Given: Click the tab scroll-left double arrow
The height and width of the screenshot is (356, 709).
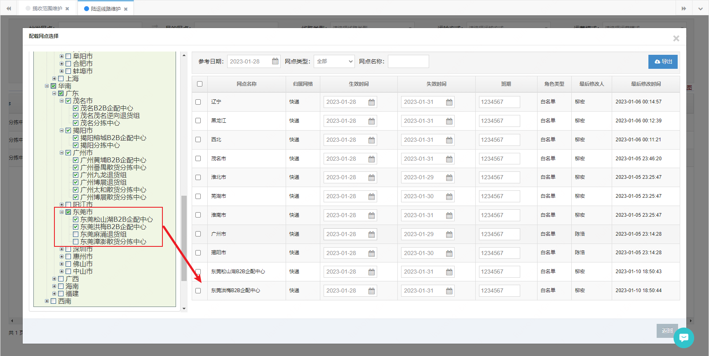Looking at the screenshot, I should pos(9,8).
